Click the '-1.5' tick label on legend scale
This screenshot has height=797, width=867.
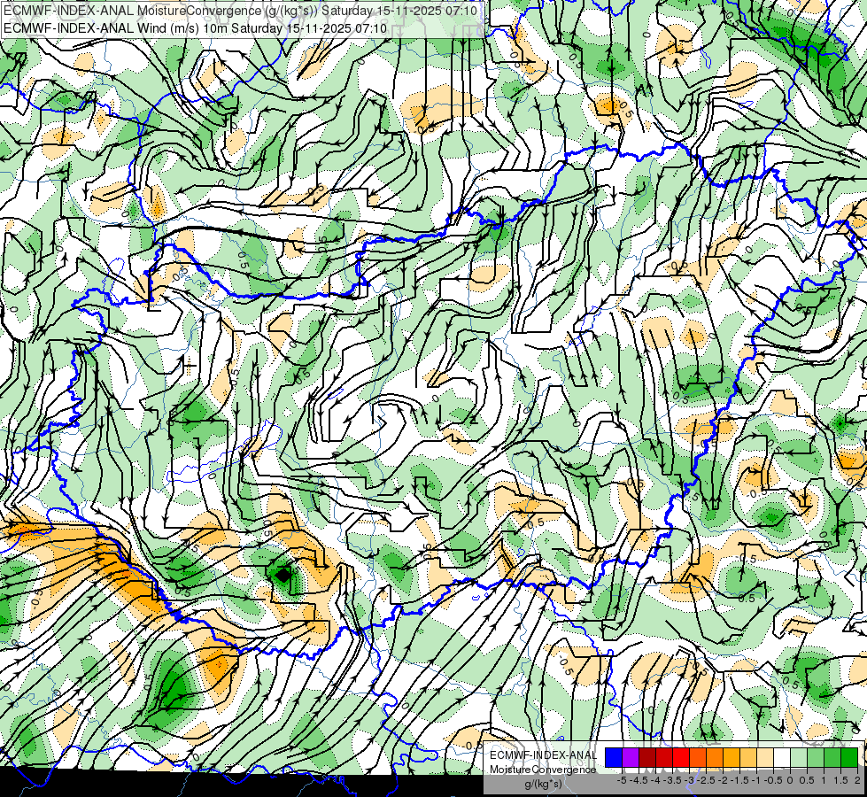click(741, 780)
